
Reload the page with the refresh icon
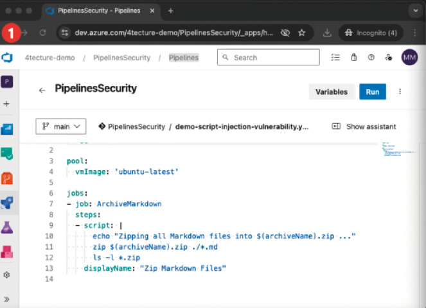coord(42,33)
